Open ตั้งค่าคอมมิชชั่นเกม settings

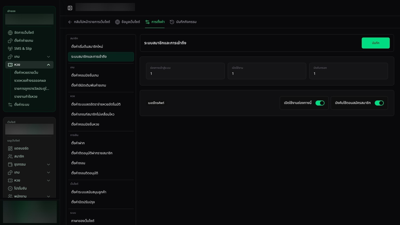click(101, 75)
